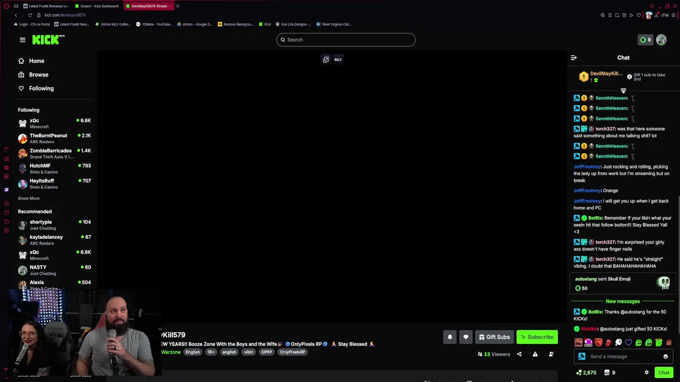The width and height of the screenshot is (680, 382).
Task: Collapse the chat panel
Action: click(574, 58)
